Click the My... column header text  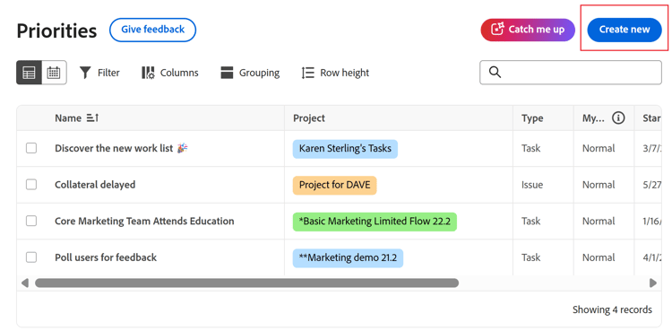point(593,118)
